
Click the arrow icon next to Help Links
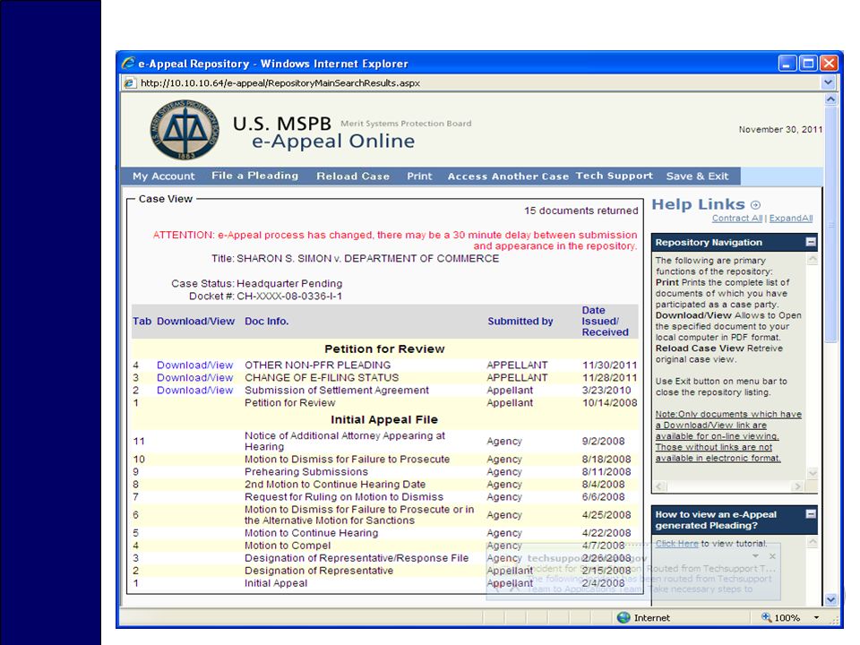pos(756,205)
